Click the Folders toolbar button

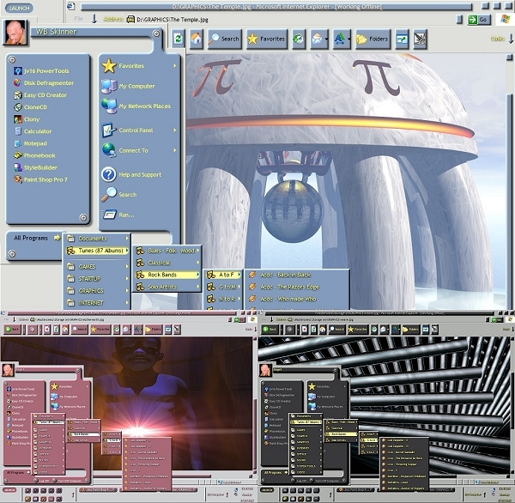click(x=373, y=39)
